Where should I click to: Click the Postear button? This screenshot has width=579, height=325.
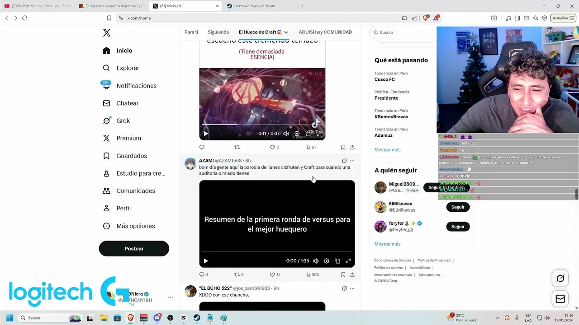coord(134,249)
